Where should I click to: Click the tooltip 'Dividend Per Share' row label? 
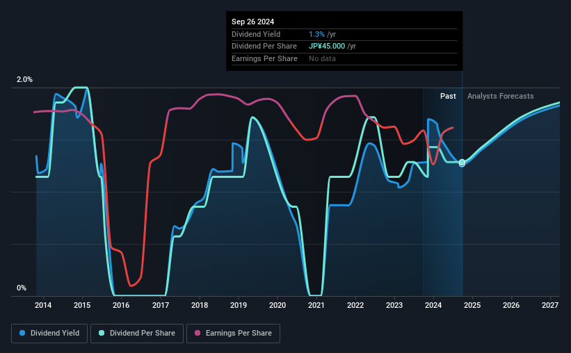[x=264, y=47]
